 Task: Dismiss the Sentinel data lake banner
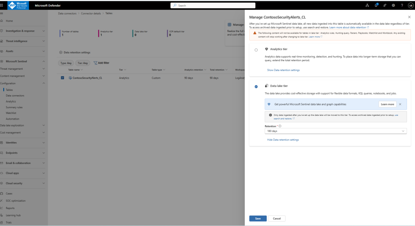pyautogui.click(x=400, y=104)
